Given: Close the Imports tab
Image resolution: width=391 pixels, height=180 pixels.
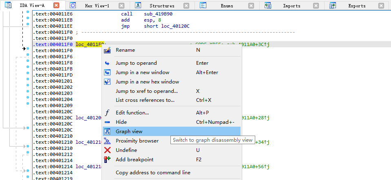Looking at the screenshot, I should click(316, 6).
